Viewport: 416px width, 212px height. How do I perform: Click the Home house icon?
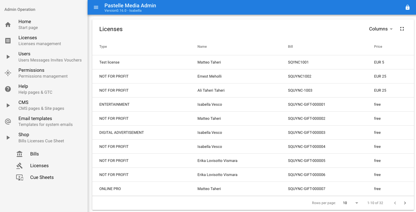click(x=8, y=25)
